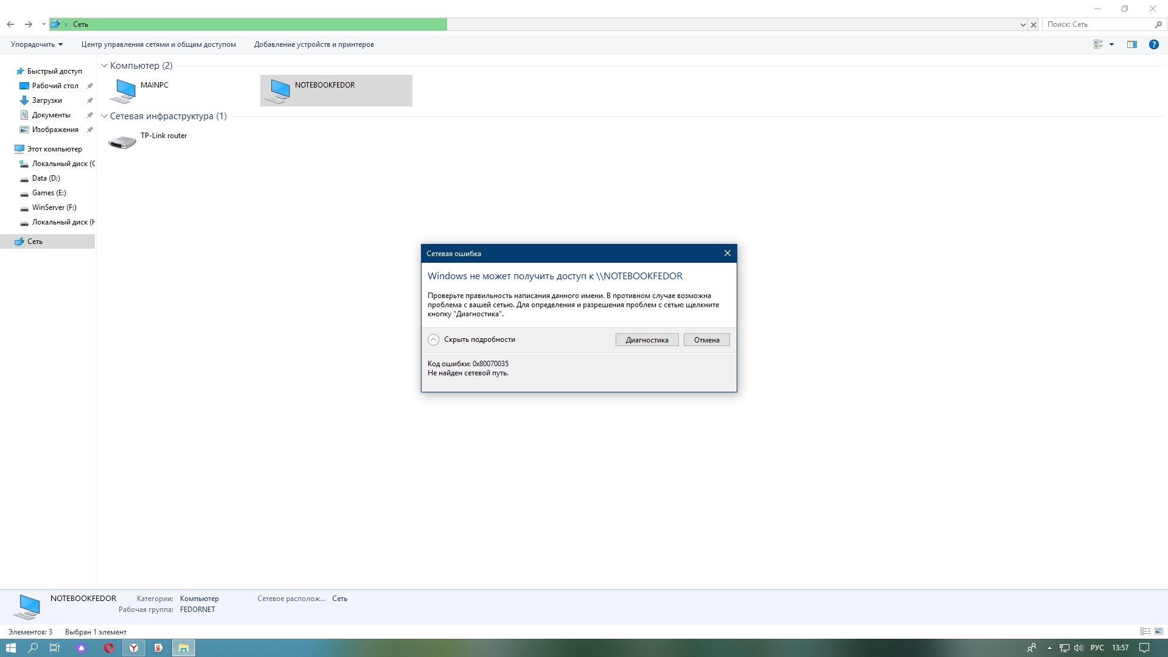The width and height of the screenshot is (1168, 657).
Task: Change the view with the view icon
Action: (1098, 44)
